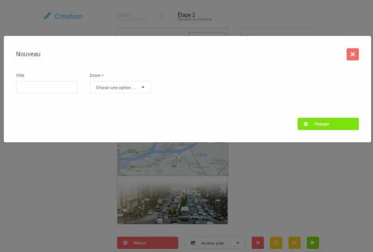
Task: Open the Arrière-plan dropdown in bottom toolbar
Action: pos(214,243)
